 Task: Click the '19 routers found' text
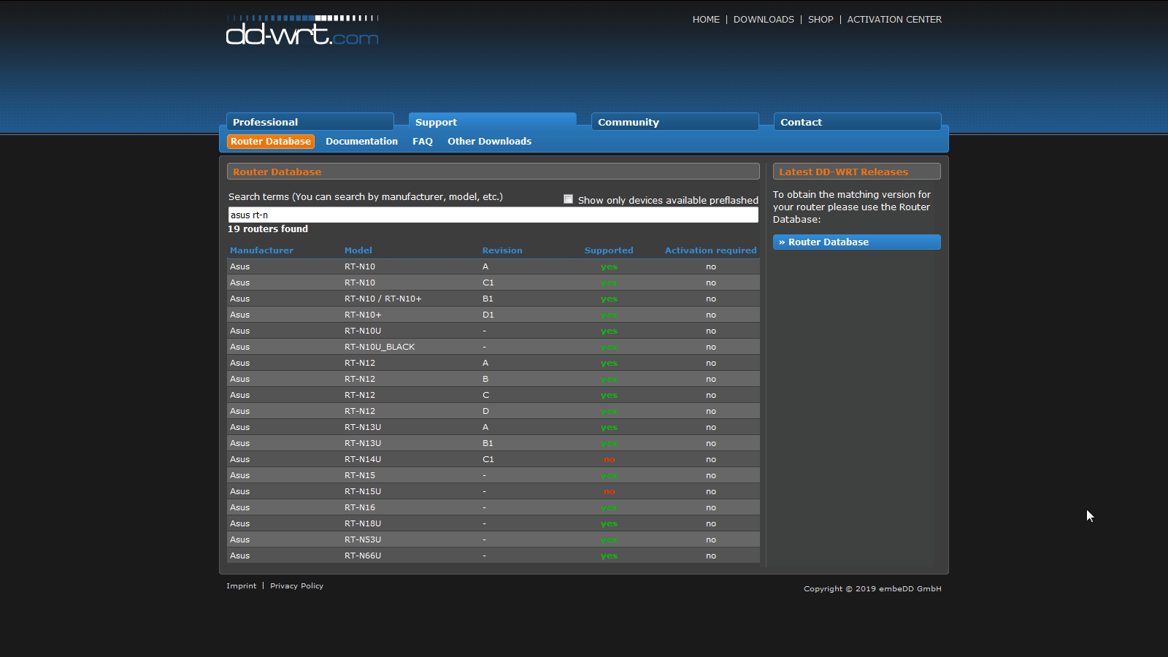[268, 229]
